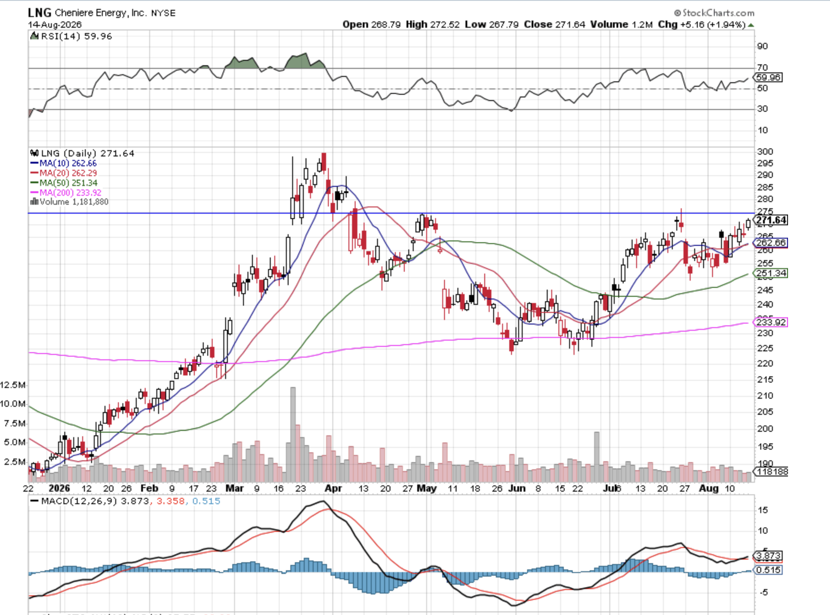Click the "Mar" label on the date axis
The image size is (830, 615).
(235, 488)
